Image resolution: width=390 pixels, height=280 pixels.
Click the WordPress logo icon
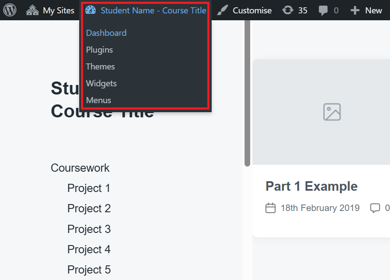(10, 10)
